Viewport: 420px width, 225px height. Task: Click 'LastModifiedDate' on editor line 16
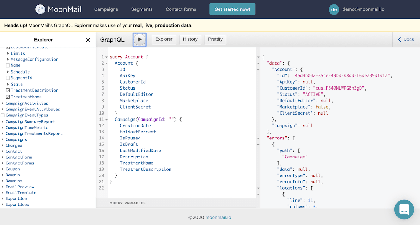pos(140,151)
